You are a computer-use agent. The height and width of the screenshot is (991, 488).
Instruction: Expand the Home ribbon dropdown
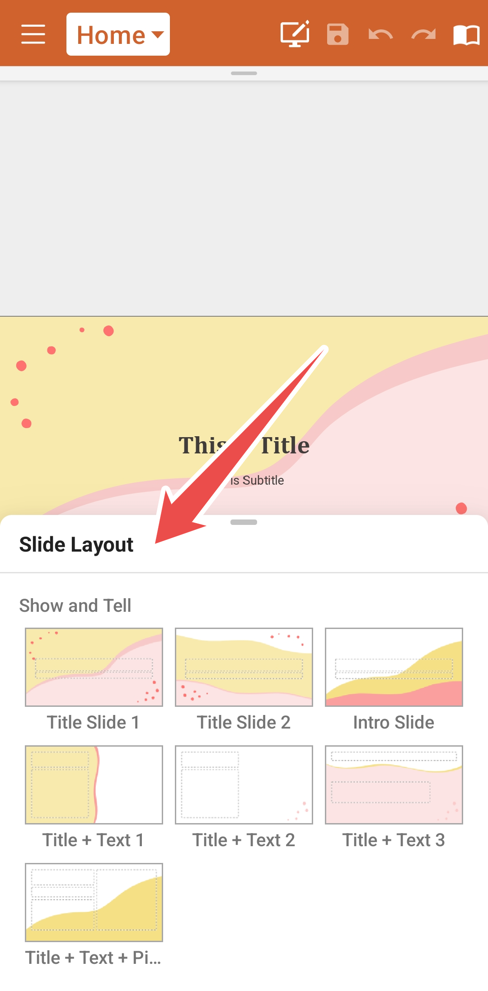(118, 34)
